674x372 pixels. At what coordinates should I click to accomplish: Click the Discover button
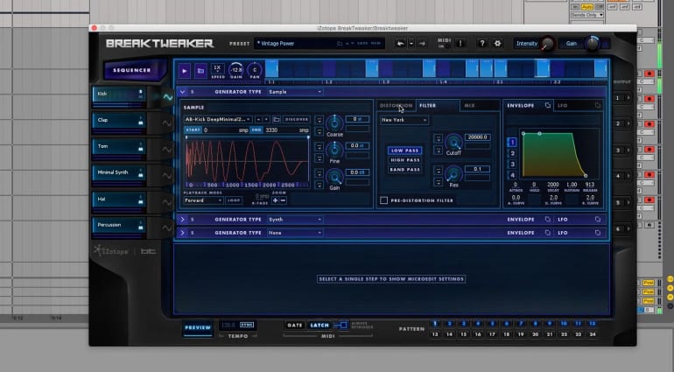(x=297, y=118)
